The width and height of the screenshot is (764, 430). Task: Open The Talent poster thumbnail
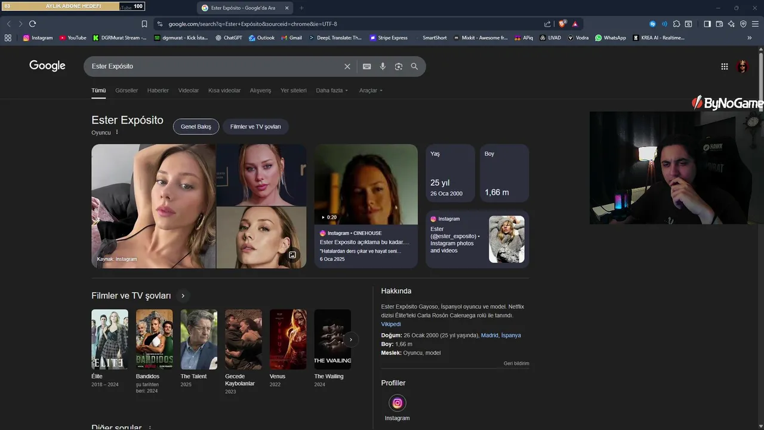199,339
